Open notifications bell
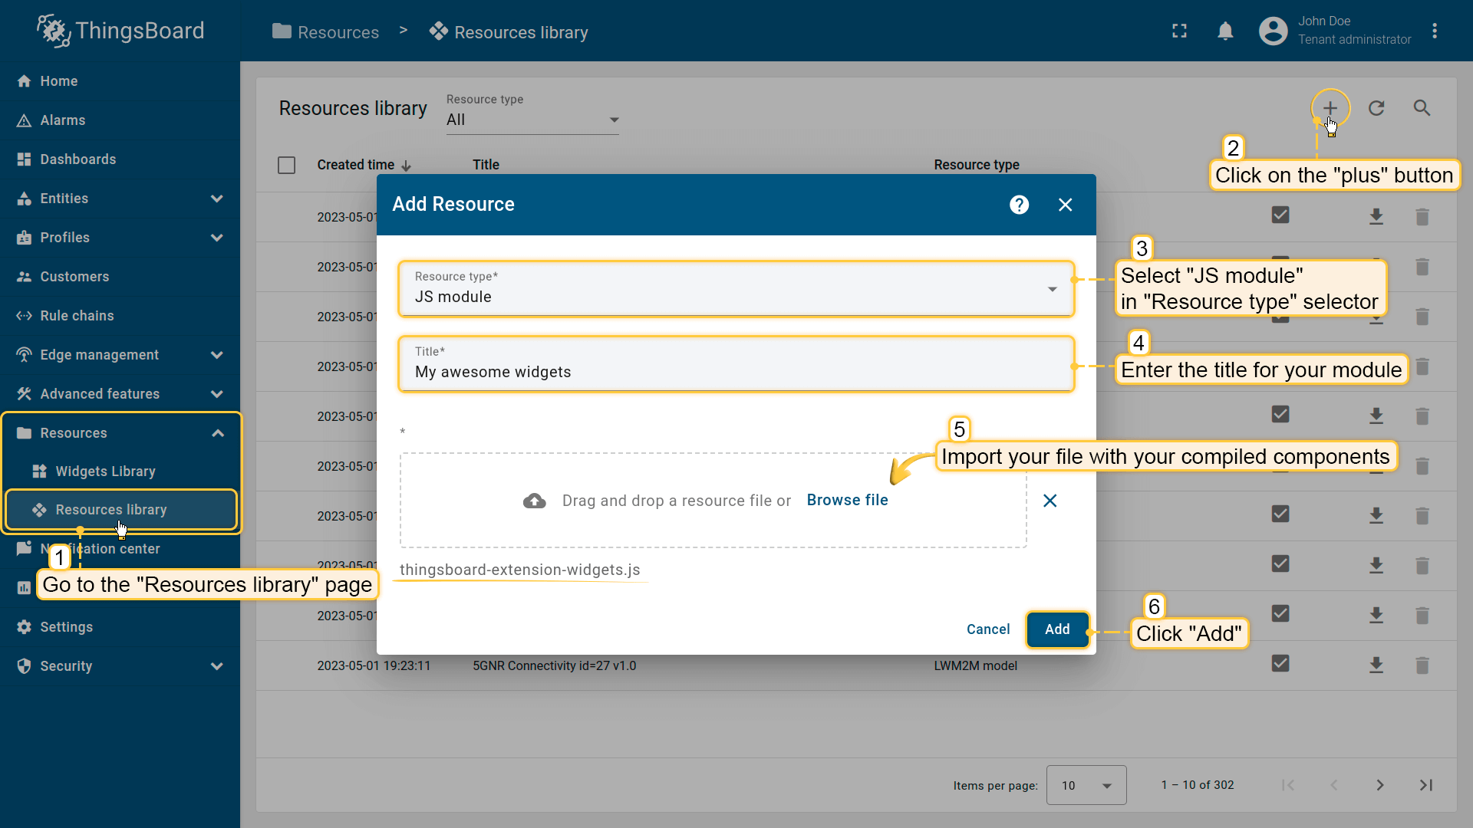The height and width of the screenshot is (828, 1473). click(x=1225, y=31)
